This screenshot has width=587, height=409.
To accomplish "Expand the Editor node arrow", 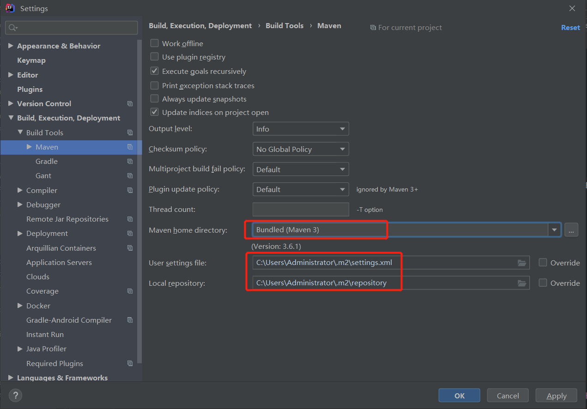I will (11, 75).
